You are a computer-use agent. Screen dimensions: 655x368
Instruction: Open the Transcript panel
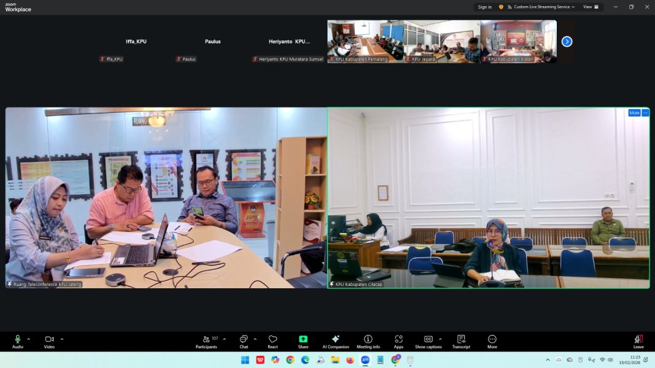pyautogui.click(x=461, y=341)
